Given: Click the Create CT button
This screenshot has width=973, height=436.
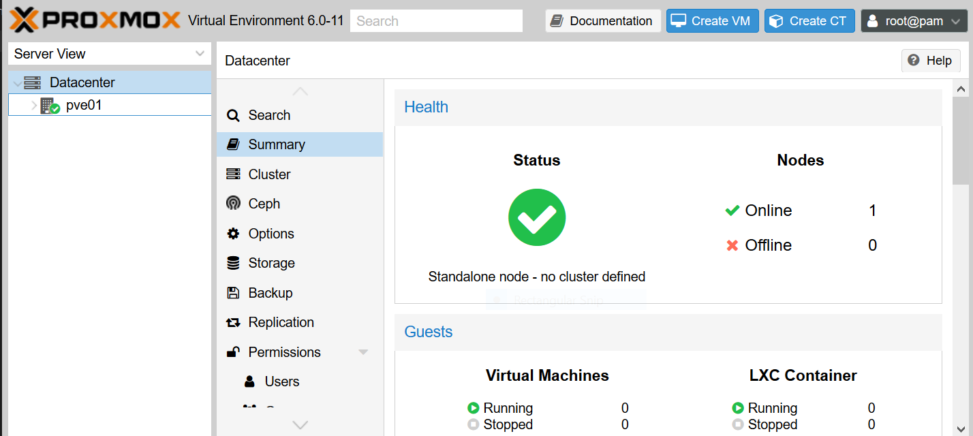Looking at the screenshot, I should pyautogui.click(x=809, y=21).
